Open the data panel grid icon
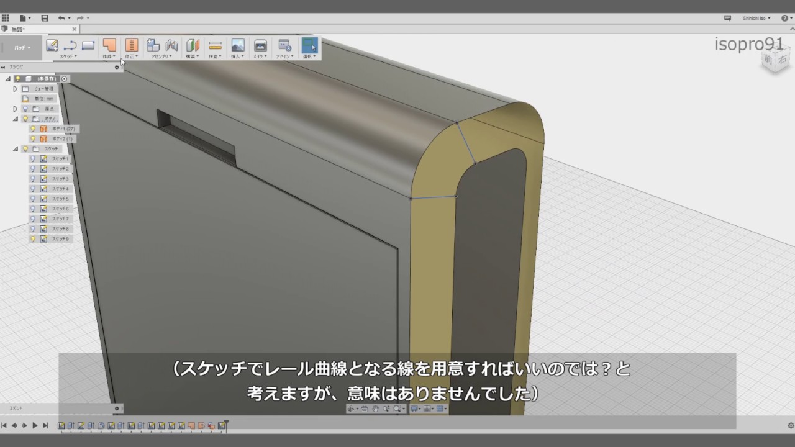The image size is (795, 447). coord(6,18)
